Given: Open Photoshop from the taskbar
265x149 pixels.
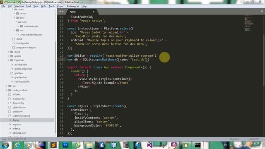Looking at the screenshot, I should [x=65, y=145].
